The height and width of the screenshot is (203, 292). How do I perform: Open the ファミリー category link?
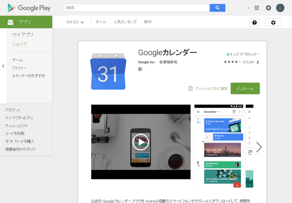coord(19,68)
